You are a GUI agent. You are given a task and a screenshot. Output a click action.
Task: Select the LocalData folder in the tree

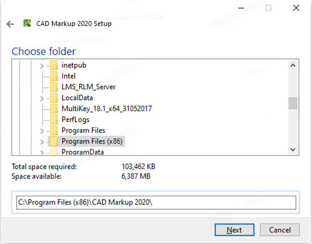(77, 98)
